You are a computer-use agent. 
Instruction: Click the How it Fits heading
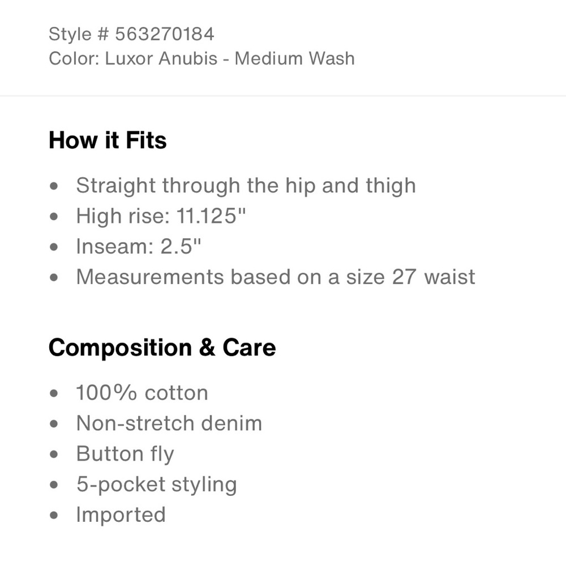click(108, 140)
